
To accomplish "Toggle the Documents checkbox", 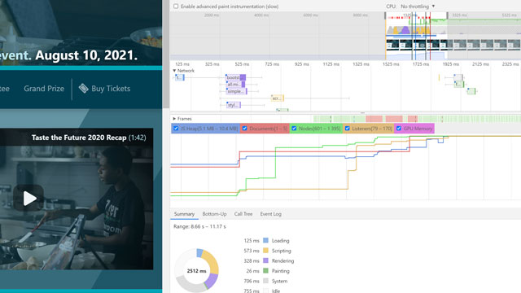I will pos(244,129).
